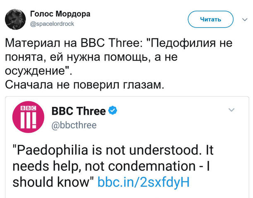The height and width of the screenshot is (198, 253).
Task: Click the blue verified badge beside BBC Three
Action: pyautogui.click(x=113, y=111)
